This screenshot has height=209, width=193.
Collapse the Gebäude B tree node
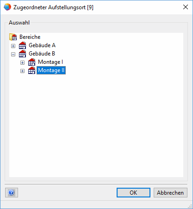[x=13, y=54]
